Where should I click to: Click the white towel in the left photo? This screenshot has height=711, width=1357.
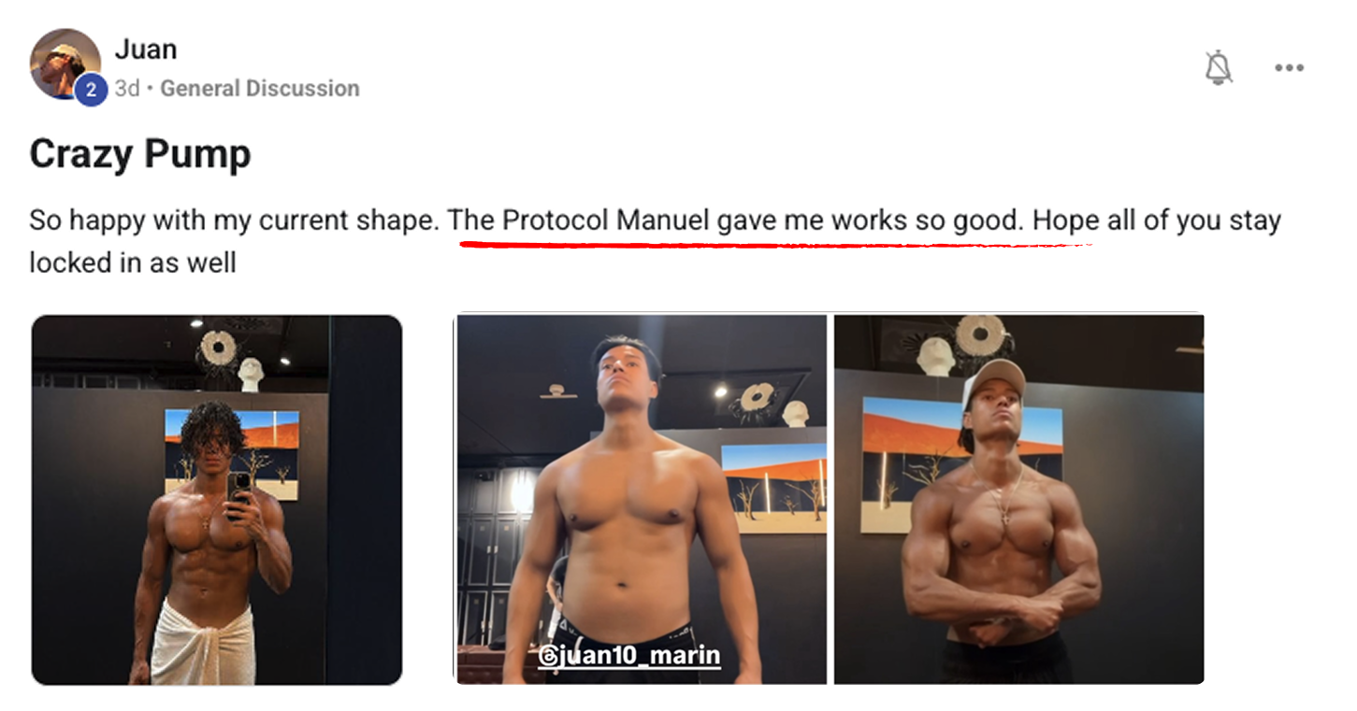[x=204, y=643]
